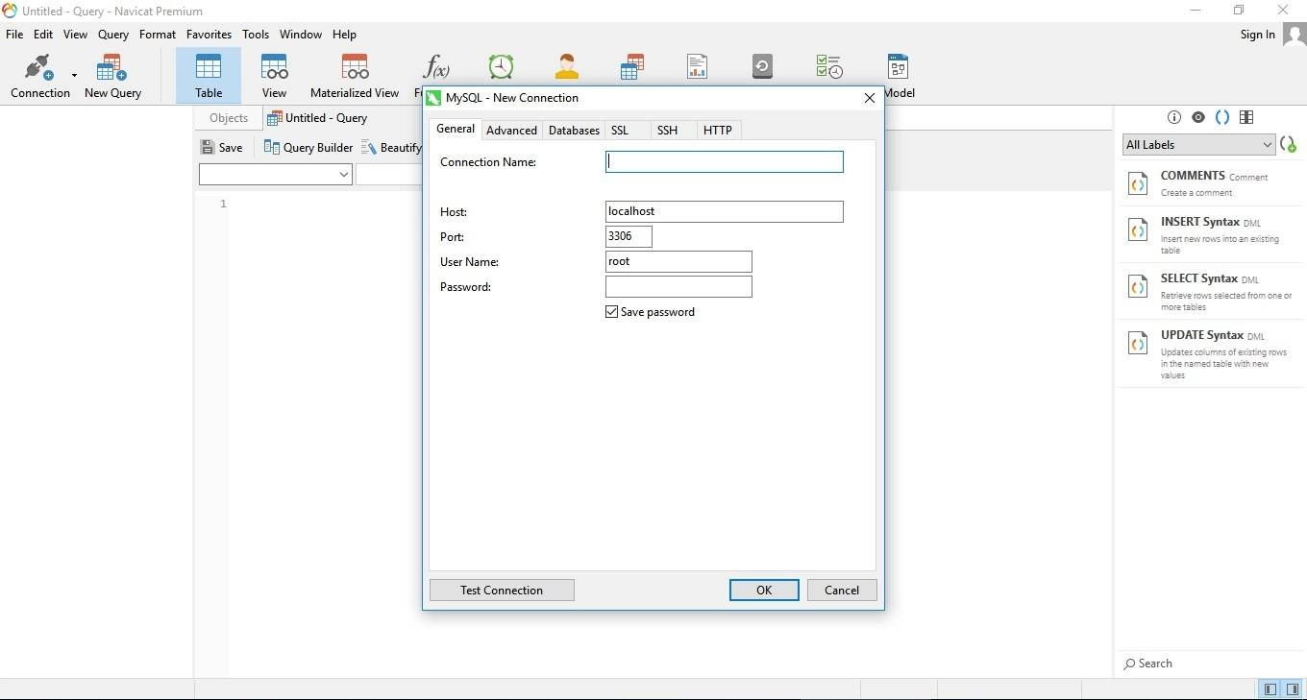The image size is (1307, 700).
Task: Click the Sign In link
Action: (1257, 35)
